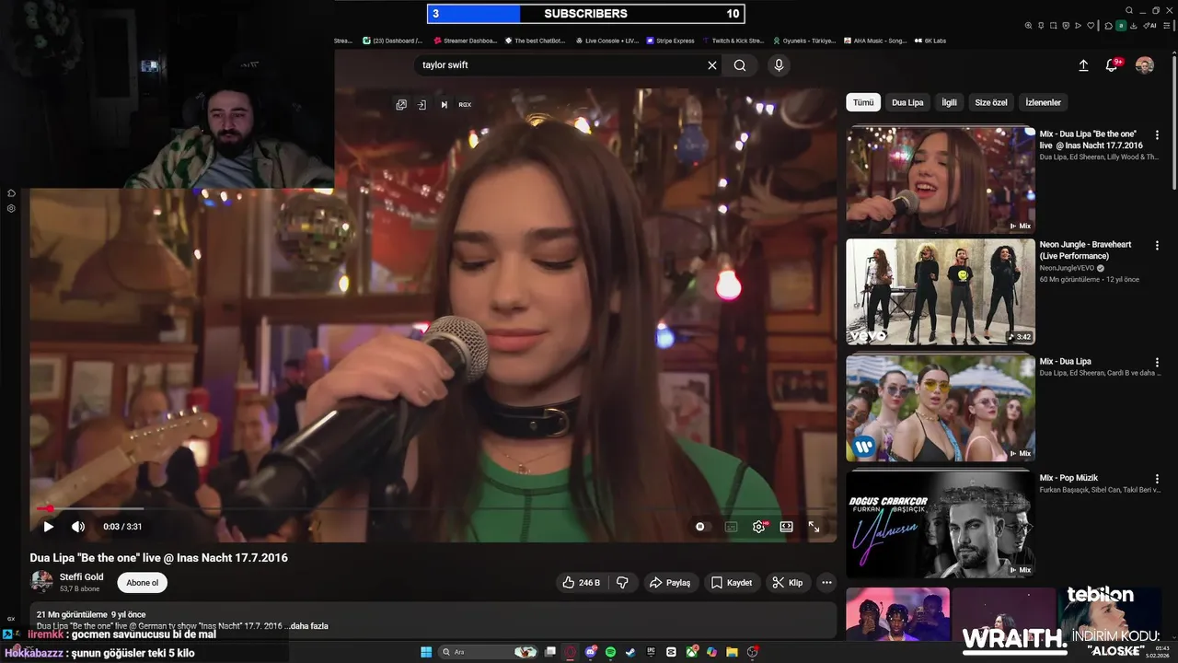
Task: Click the browser snapshot capture icon
Action: tap(1054, 26)
